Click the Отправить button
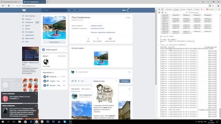Screen dimensions: 221x124 125,81
